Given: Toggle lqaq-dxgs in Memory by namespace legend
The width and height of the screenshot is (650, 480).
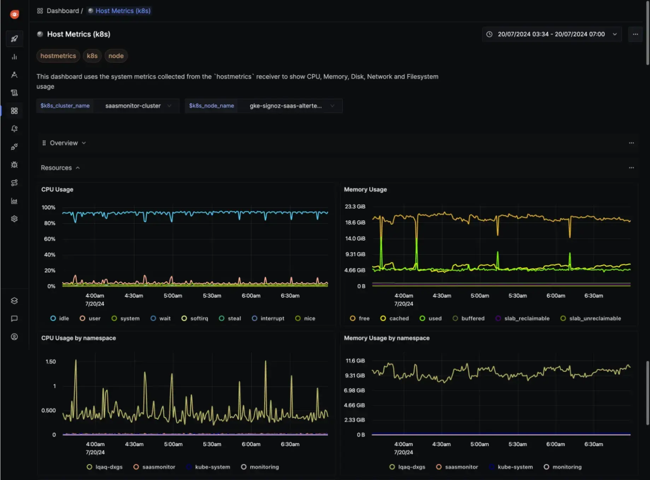Looking at the screenshot, I should point(408,467).
